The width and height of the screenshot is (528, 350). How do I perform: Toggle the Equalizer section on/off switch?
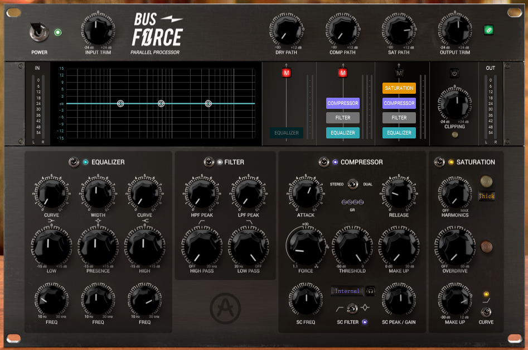73,162
